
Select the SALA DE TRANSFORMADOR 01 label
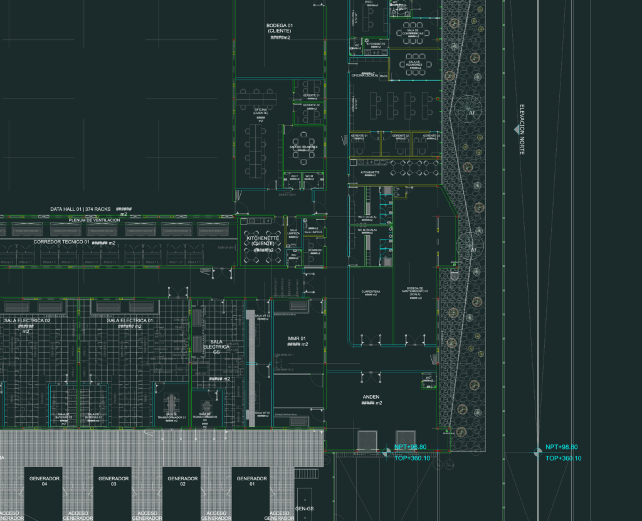tap(172, 416)
